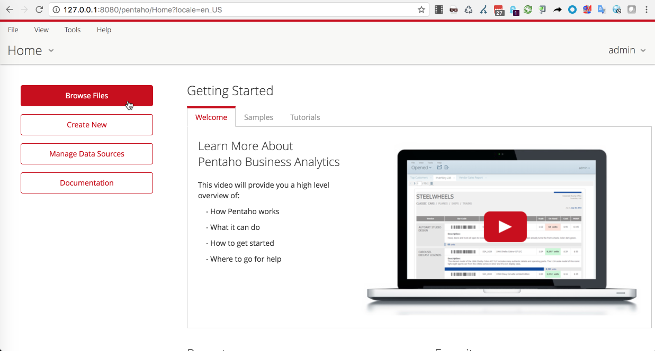Navigate back using the browser back arrow
Viewport: 655px width, 351px height.
(9, 10)
